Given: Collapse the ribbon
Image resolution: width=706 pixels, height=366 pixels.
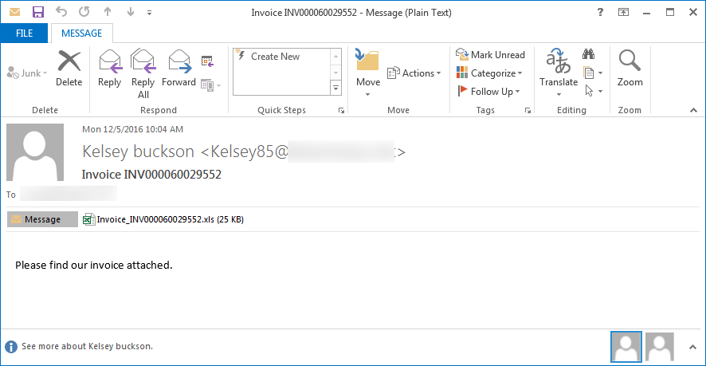Looking at the screenshot, I should click(693, 110).
